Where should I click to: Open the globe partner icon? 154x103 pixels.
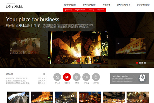coord(76,77)
